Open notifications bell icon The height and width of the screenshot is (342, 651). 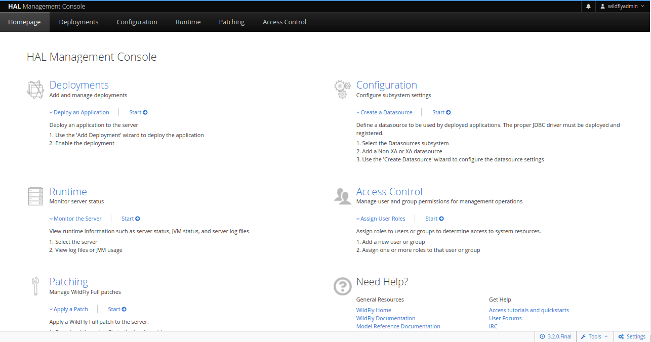click(588, 7)
